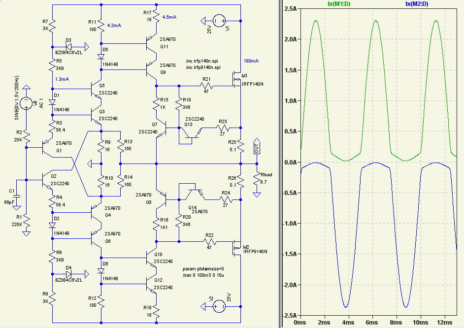Screen dimensions: 464x328
Task: Select resistor R23 27 ohm
Action: (x=223, y=128)
